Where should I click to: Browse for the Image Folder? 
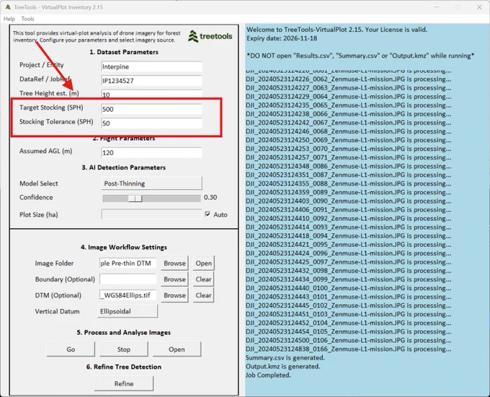(174, 263)
